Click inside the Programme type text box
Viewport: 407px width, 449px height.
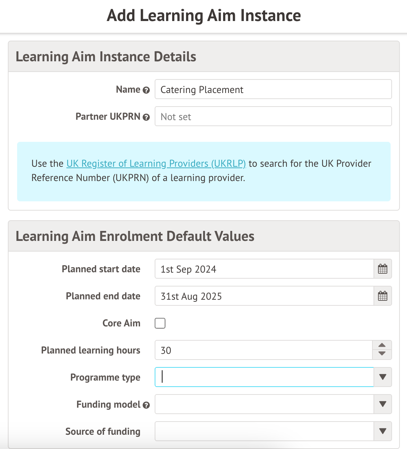[264, 377]
